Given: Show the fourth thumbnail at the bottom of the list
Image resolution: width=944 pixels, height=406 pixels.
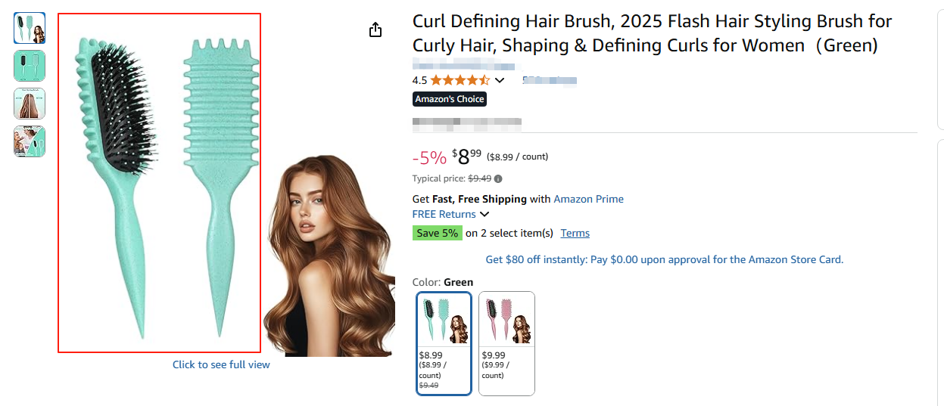Looking at the screenshot, I should 30,141.
